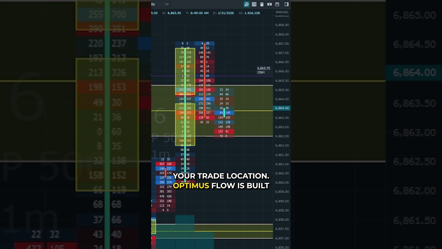Click the red 132 / 41 footprint cell
Viewport: 442px width, 249px height.
tap(224, 131)
